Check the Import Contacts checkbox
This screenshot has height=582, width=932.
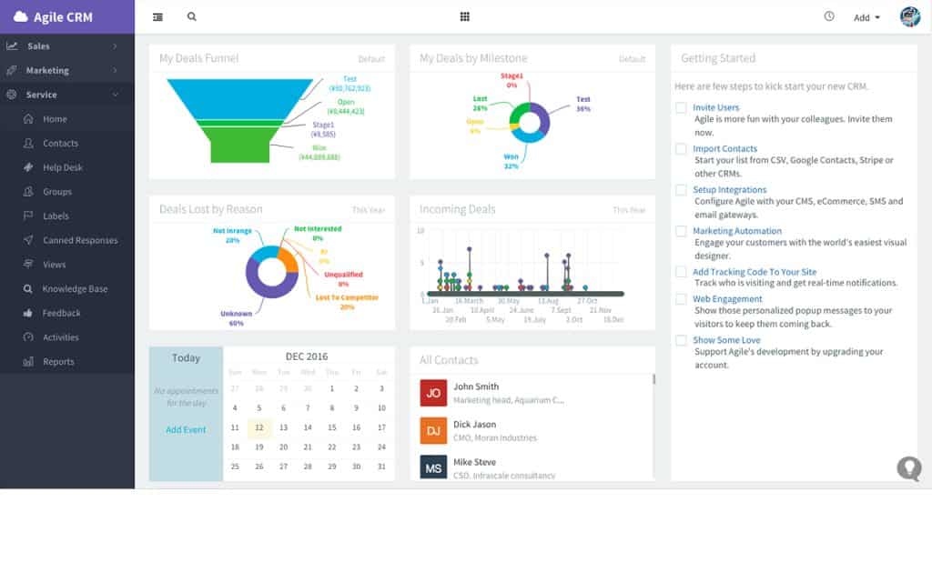click(681, 149)
